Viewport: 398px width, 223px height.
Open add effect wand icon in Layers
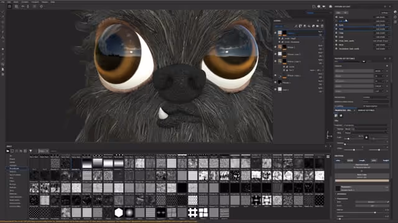tap(296, 26)
